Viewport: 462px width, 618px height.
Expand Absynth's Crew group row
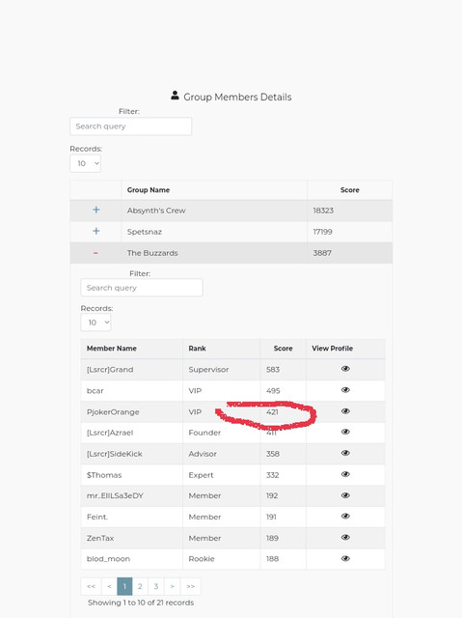pos(96,210)
